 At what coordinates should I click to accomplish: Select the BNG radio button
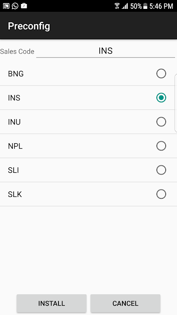(161, 73)
